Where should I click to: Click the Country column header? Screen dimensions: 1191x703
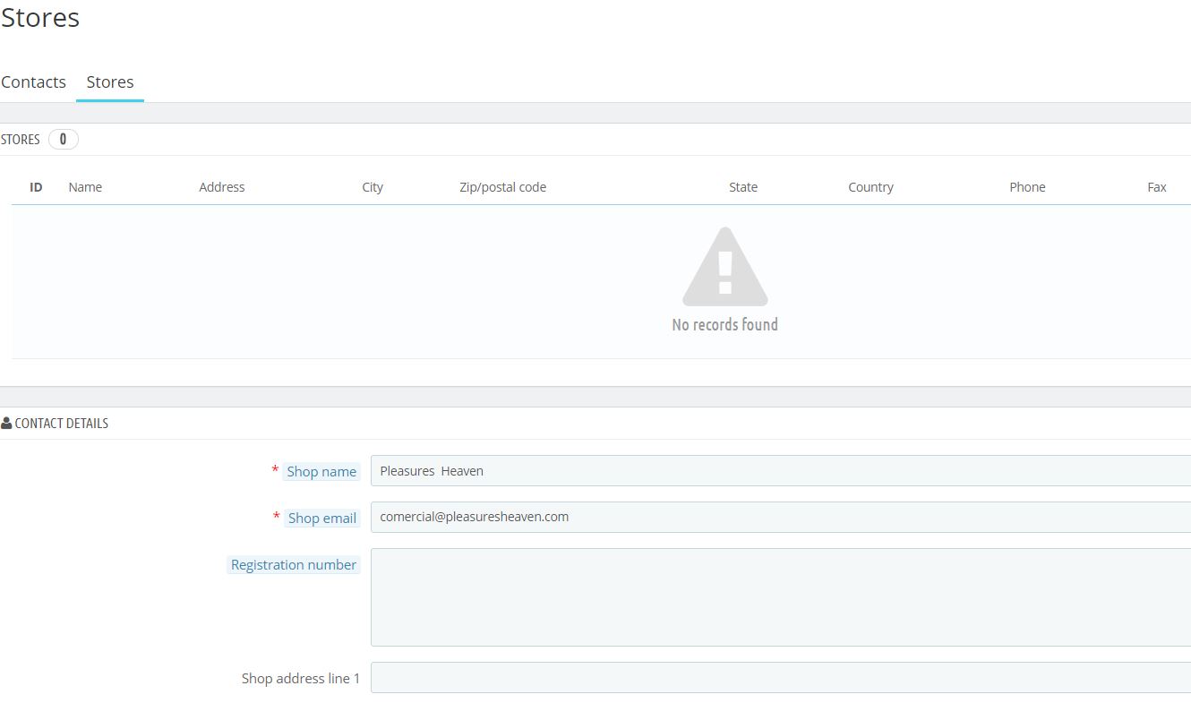[870, 187]
